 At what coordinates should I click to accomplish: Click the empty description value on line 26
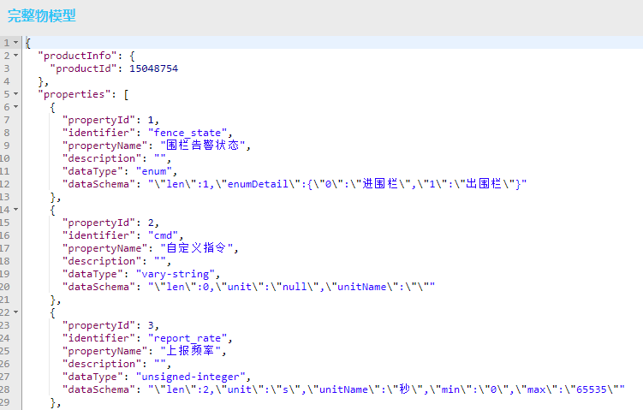click(x=160, y=364)
